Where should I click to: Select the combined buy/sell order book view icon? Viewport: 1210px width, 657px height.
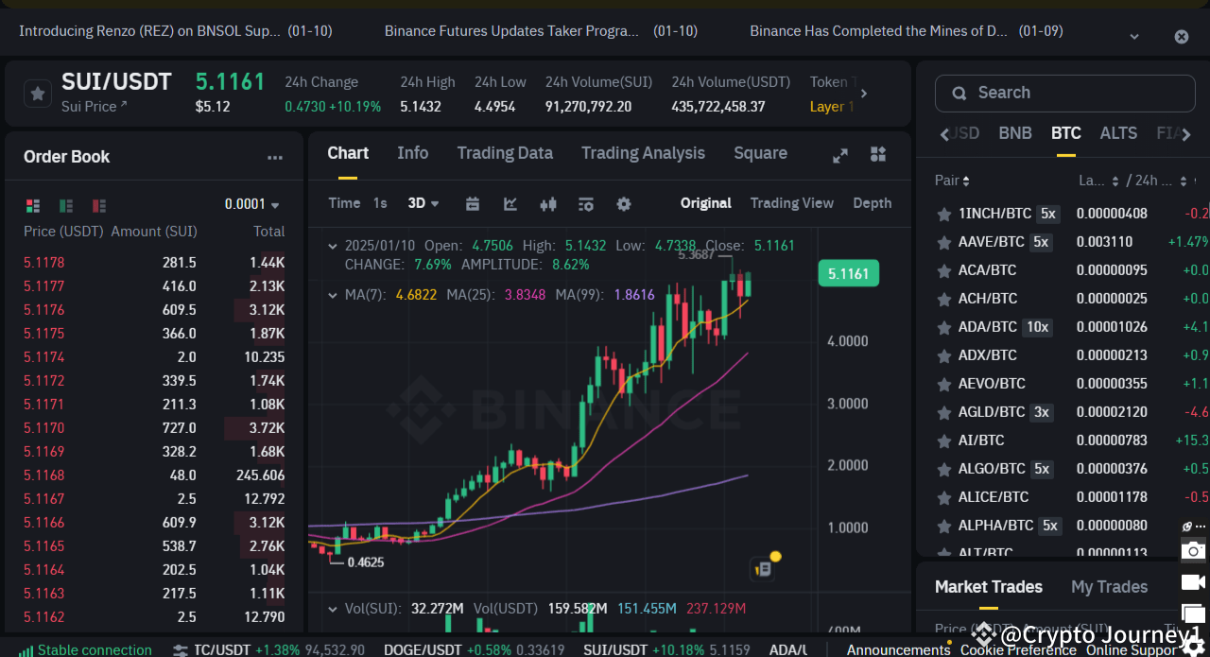point(32,205)
